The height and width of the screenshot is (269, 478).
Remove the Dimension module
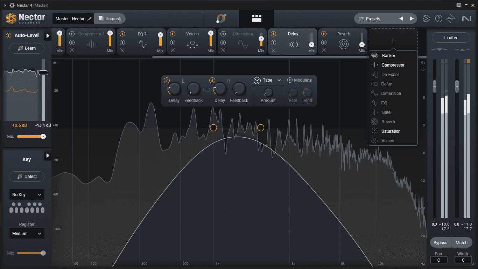(223, 50)
